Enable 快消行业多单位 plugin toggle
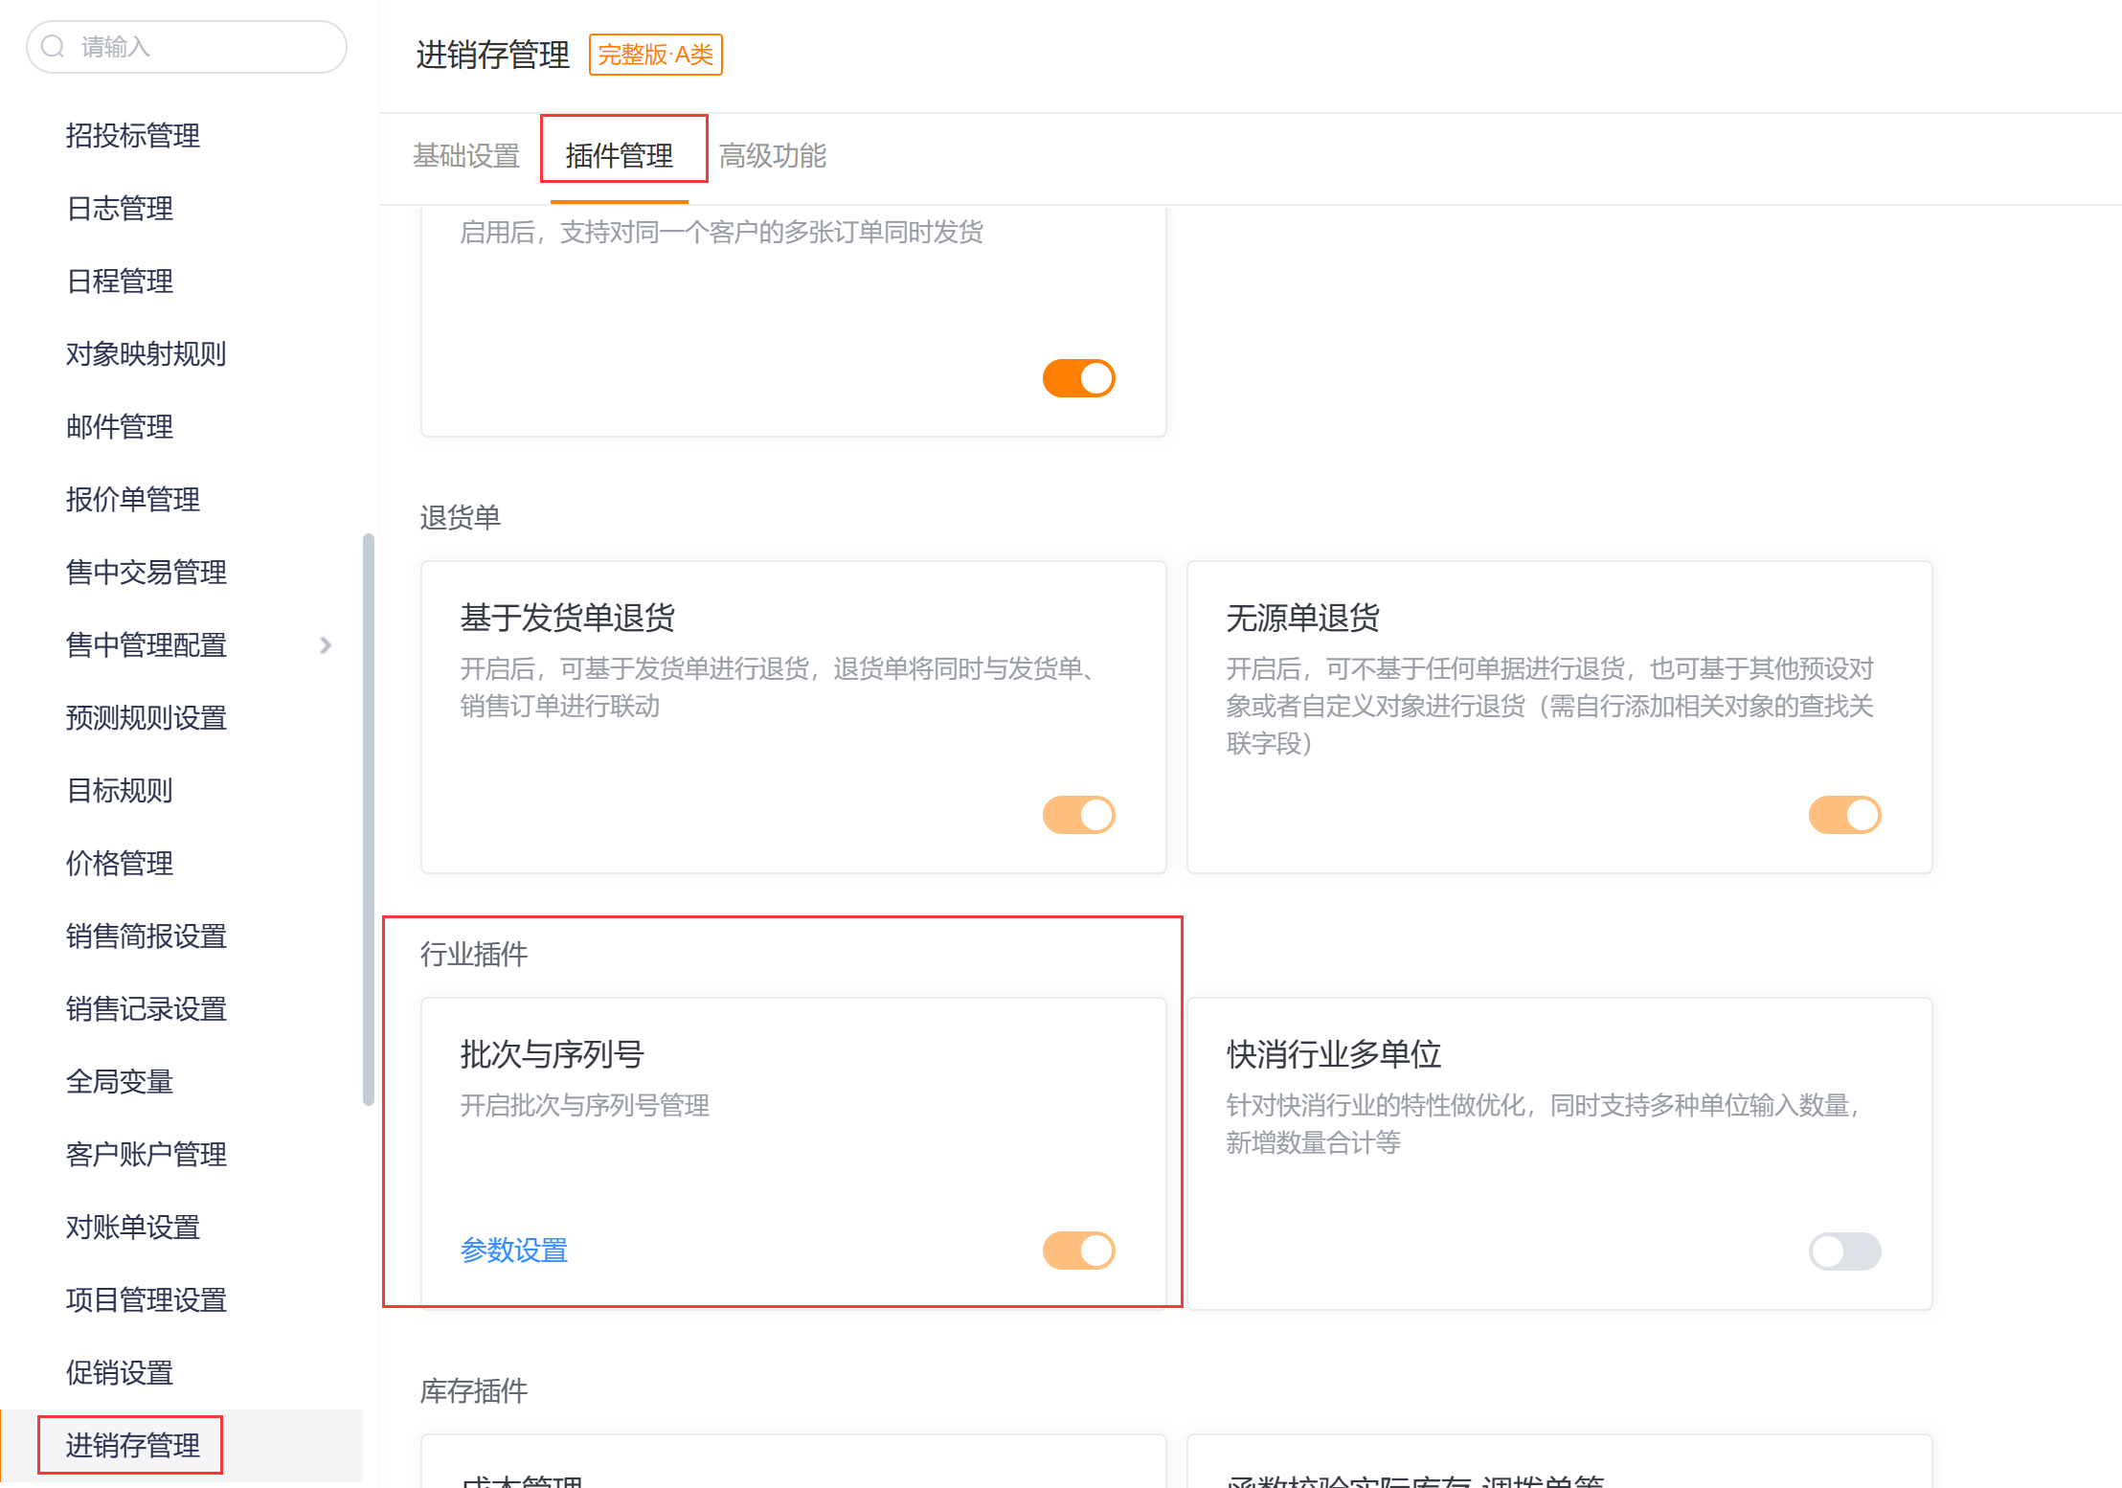 [x=1843, y=1251]
